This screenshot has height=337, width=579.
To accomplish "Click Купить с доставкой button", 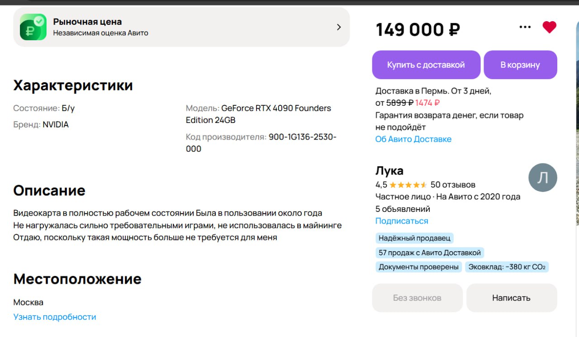I will [x=426, y=65].
